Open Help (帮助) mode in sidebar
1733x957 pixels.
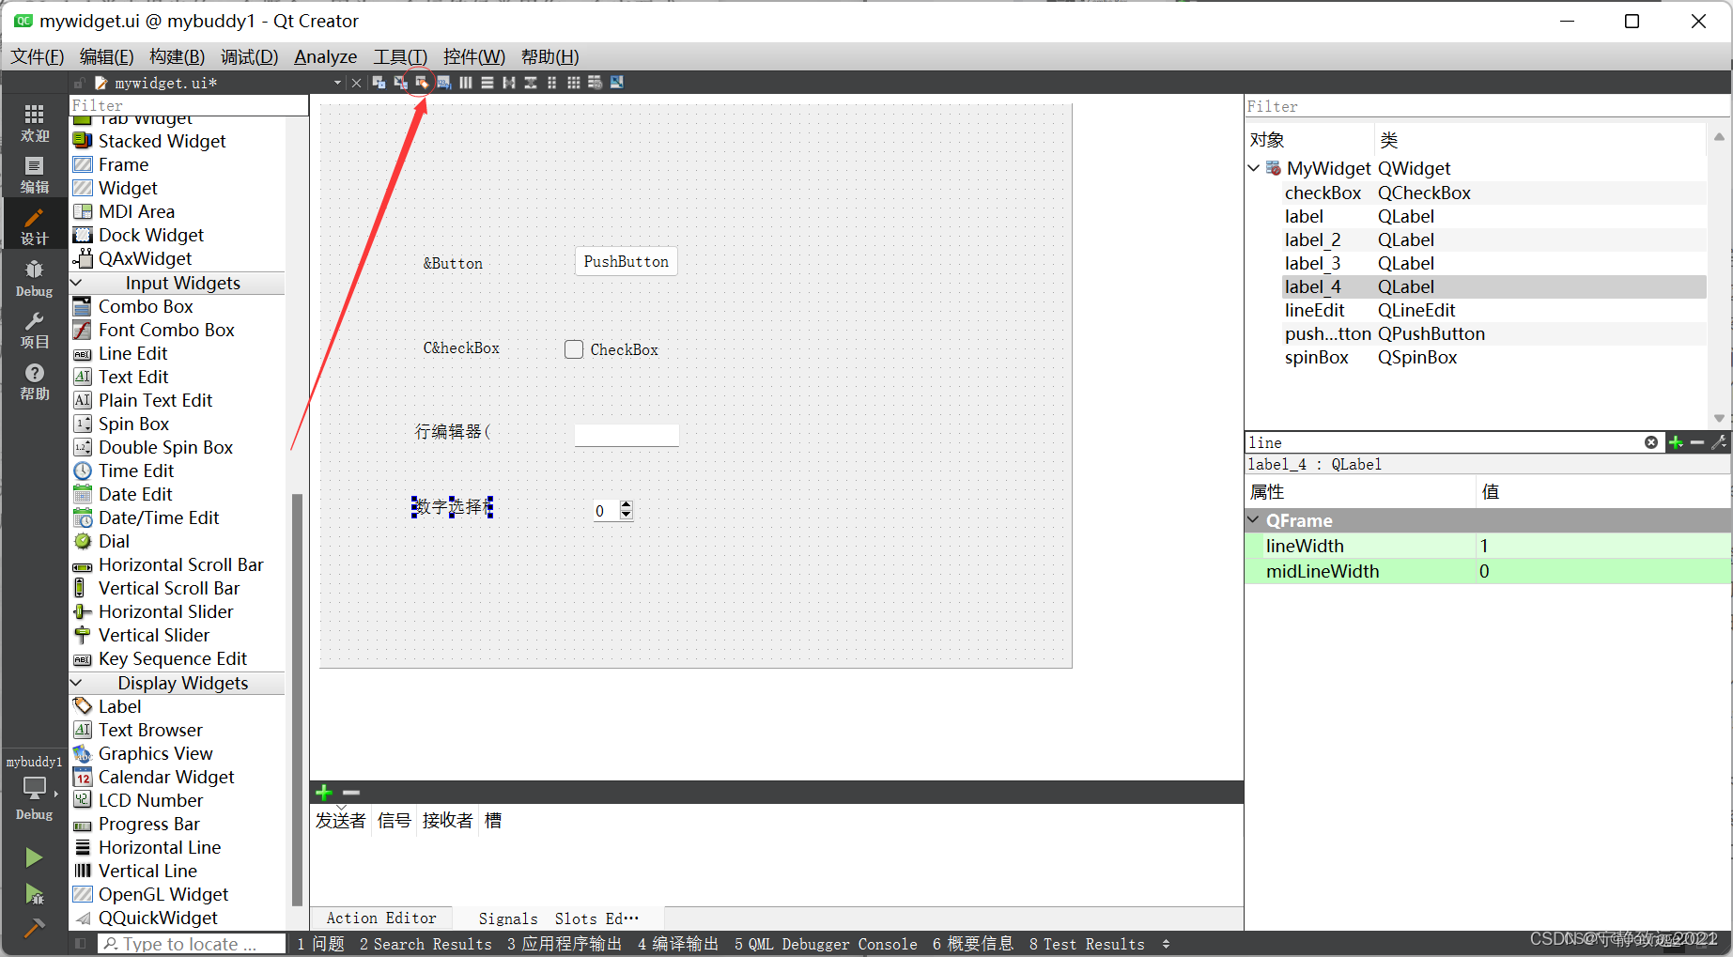[x=35, y=382]
